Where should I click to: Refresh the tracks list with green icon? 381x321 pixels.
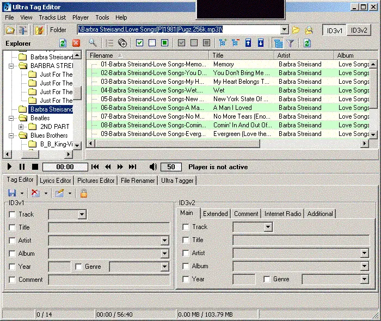pos(307,44)
